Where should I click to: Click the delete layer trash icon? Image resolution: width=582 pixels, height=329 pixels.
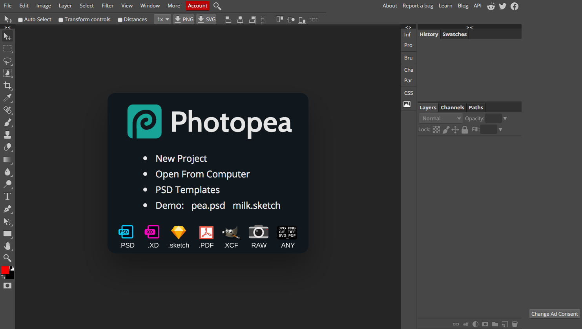coord(514,324)
